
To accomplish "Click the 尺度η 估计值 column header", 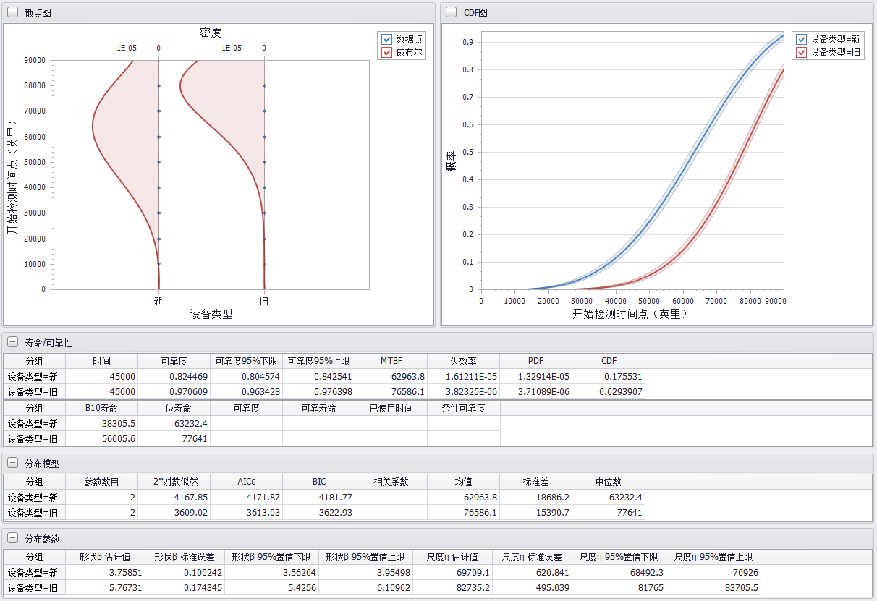I will tap(452, 557).
